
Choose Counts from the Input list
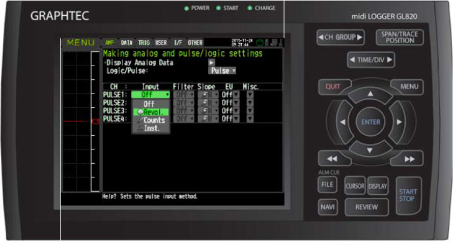[151, 120]
